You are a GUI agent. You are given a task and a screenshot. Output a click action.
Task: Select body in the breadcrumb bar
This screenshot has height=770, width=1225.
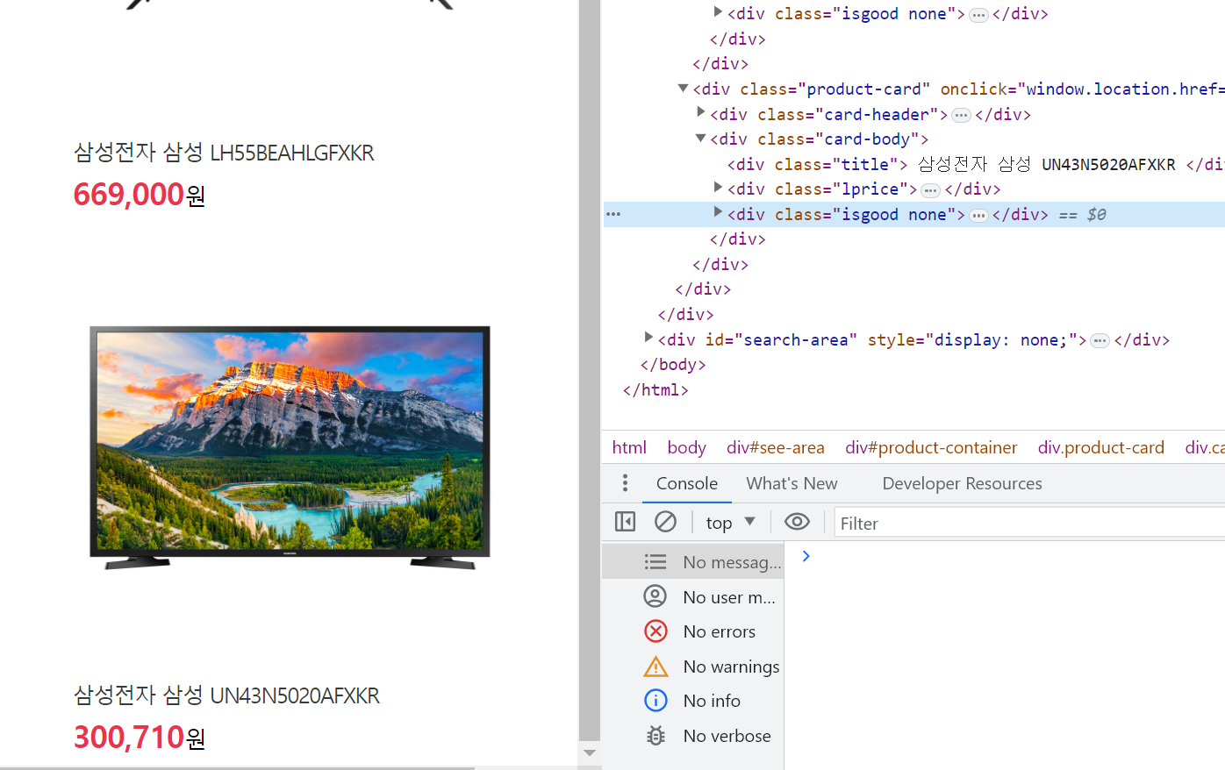pyautogui.click(x=686, y=447)
